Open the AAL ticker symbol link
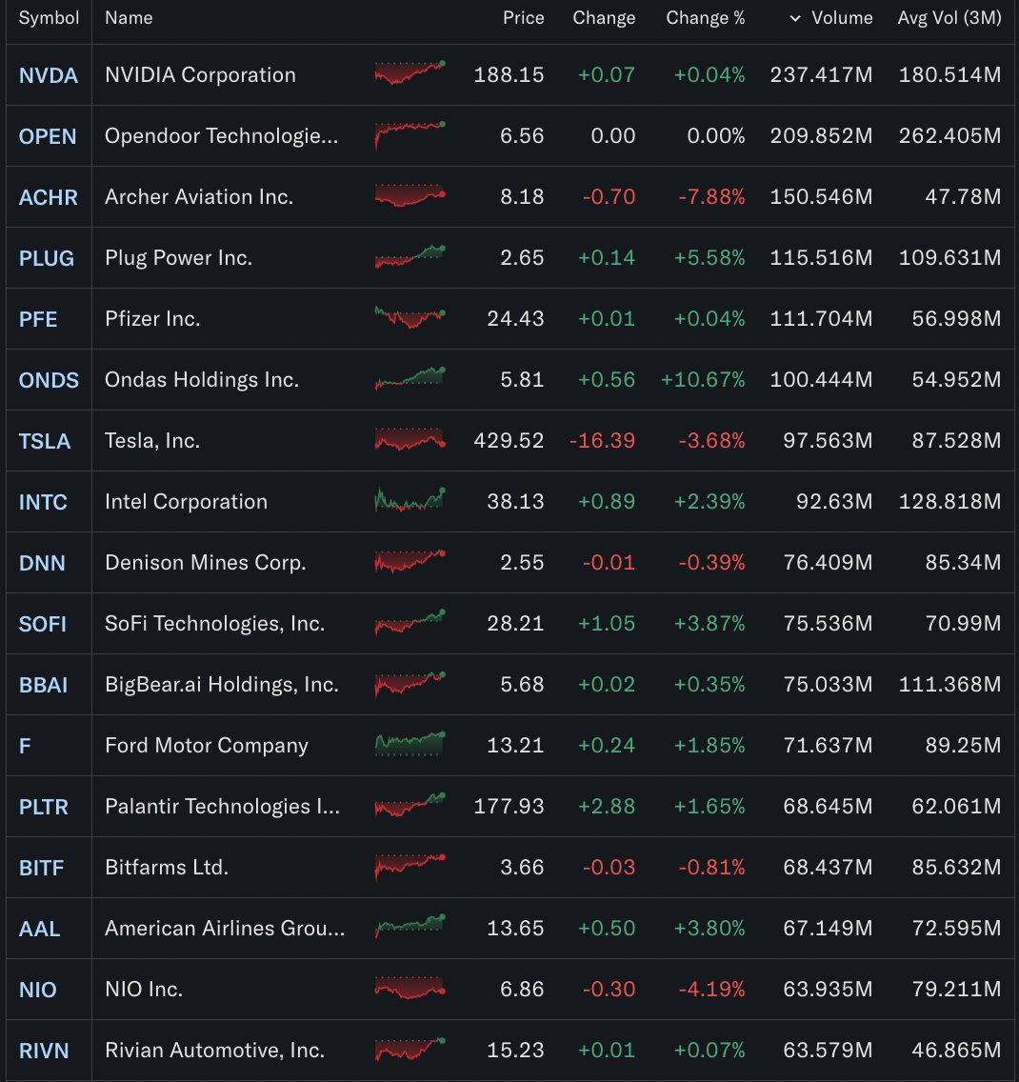Screen dimensions: 1019x1082 tap(39, 929)
